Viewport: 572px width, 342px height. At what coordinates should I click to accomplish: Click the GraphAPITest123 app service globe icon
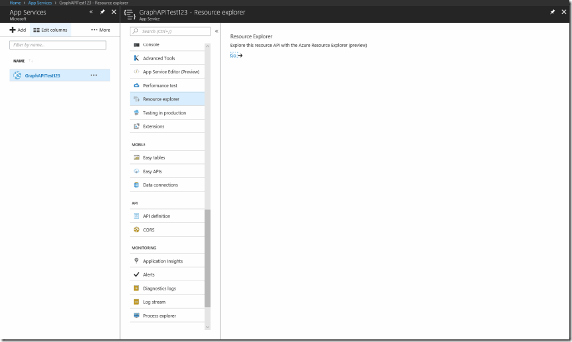pyautogui.click(x=17, y=75)
